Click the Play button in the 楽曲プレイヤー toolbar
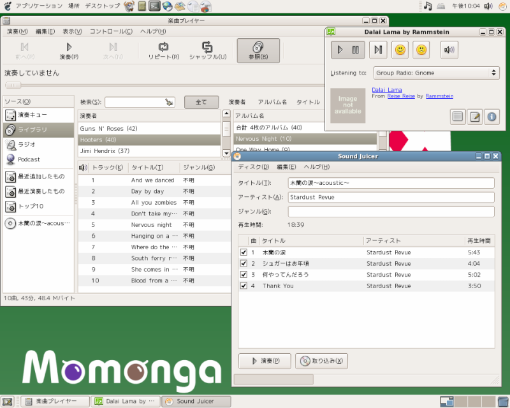The width and height of the screenshot is (510, 408). pyautogui.click(x=69, y=51)
